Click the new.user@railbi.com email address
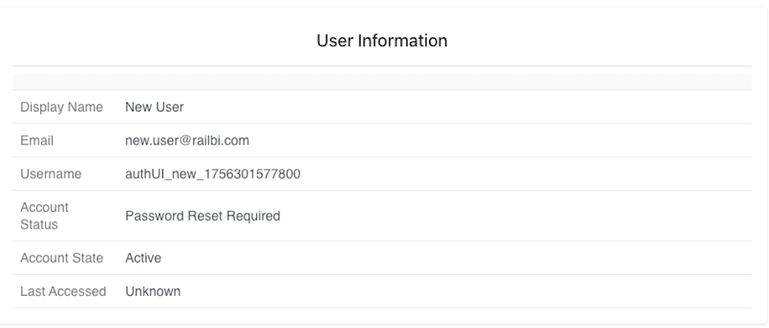Screen dimensions: 769x328 187,141
